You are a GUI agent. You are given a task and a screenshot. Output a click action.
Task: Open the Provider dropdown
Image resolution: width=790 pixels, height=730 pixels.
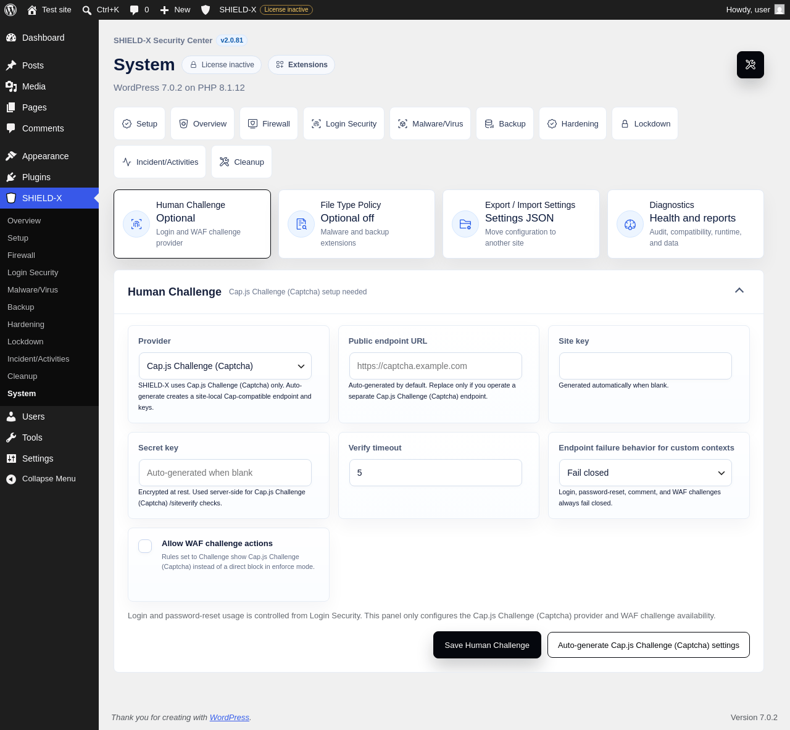(x=225, y=366)
